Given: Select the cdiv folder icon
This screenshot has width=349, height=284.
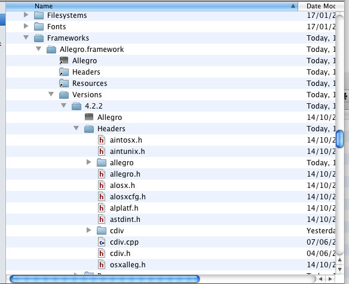Looking at the screenshot, I should click(102, 231).
